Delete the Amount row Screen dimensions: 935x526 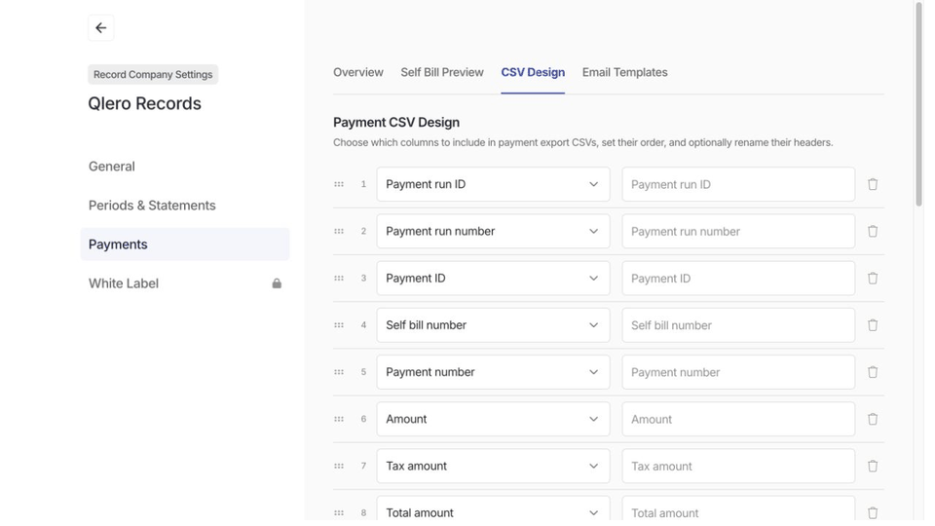[873, 419]
